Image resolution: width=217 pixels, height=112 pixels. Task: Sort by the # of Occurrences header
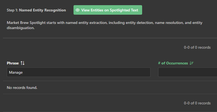[x=173, y=63]
